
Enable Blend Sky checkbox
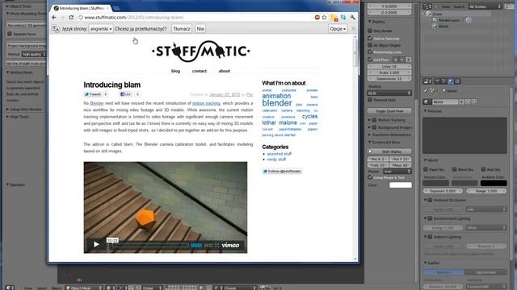pyautogui.click(x=454, y=169)
